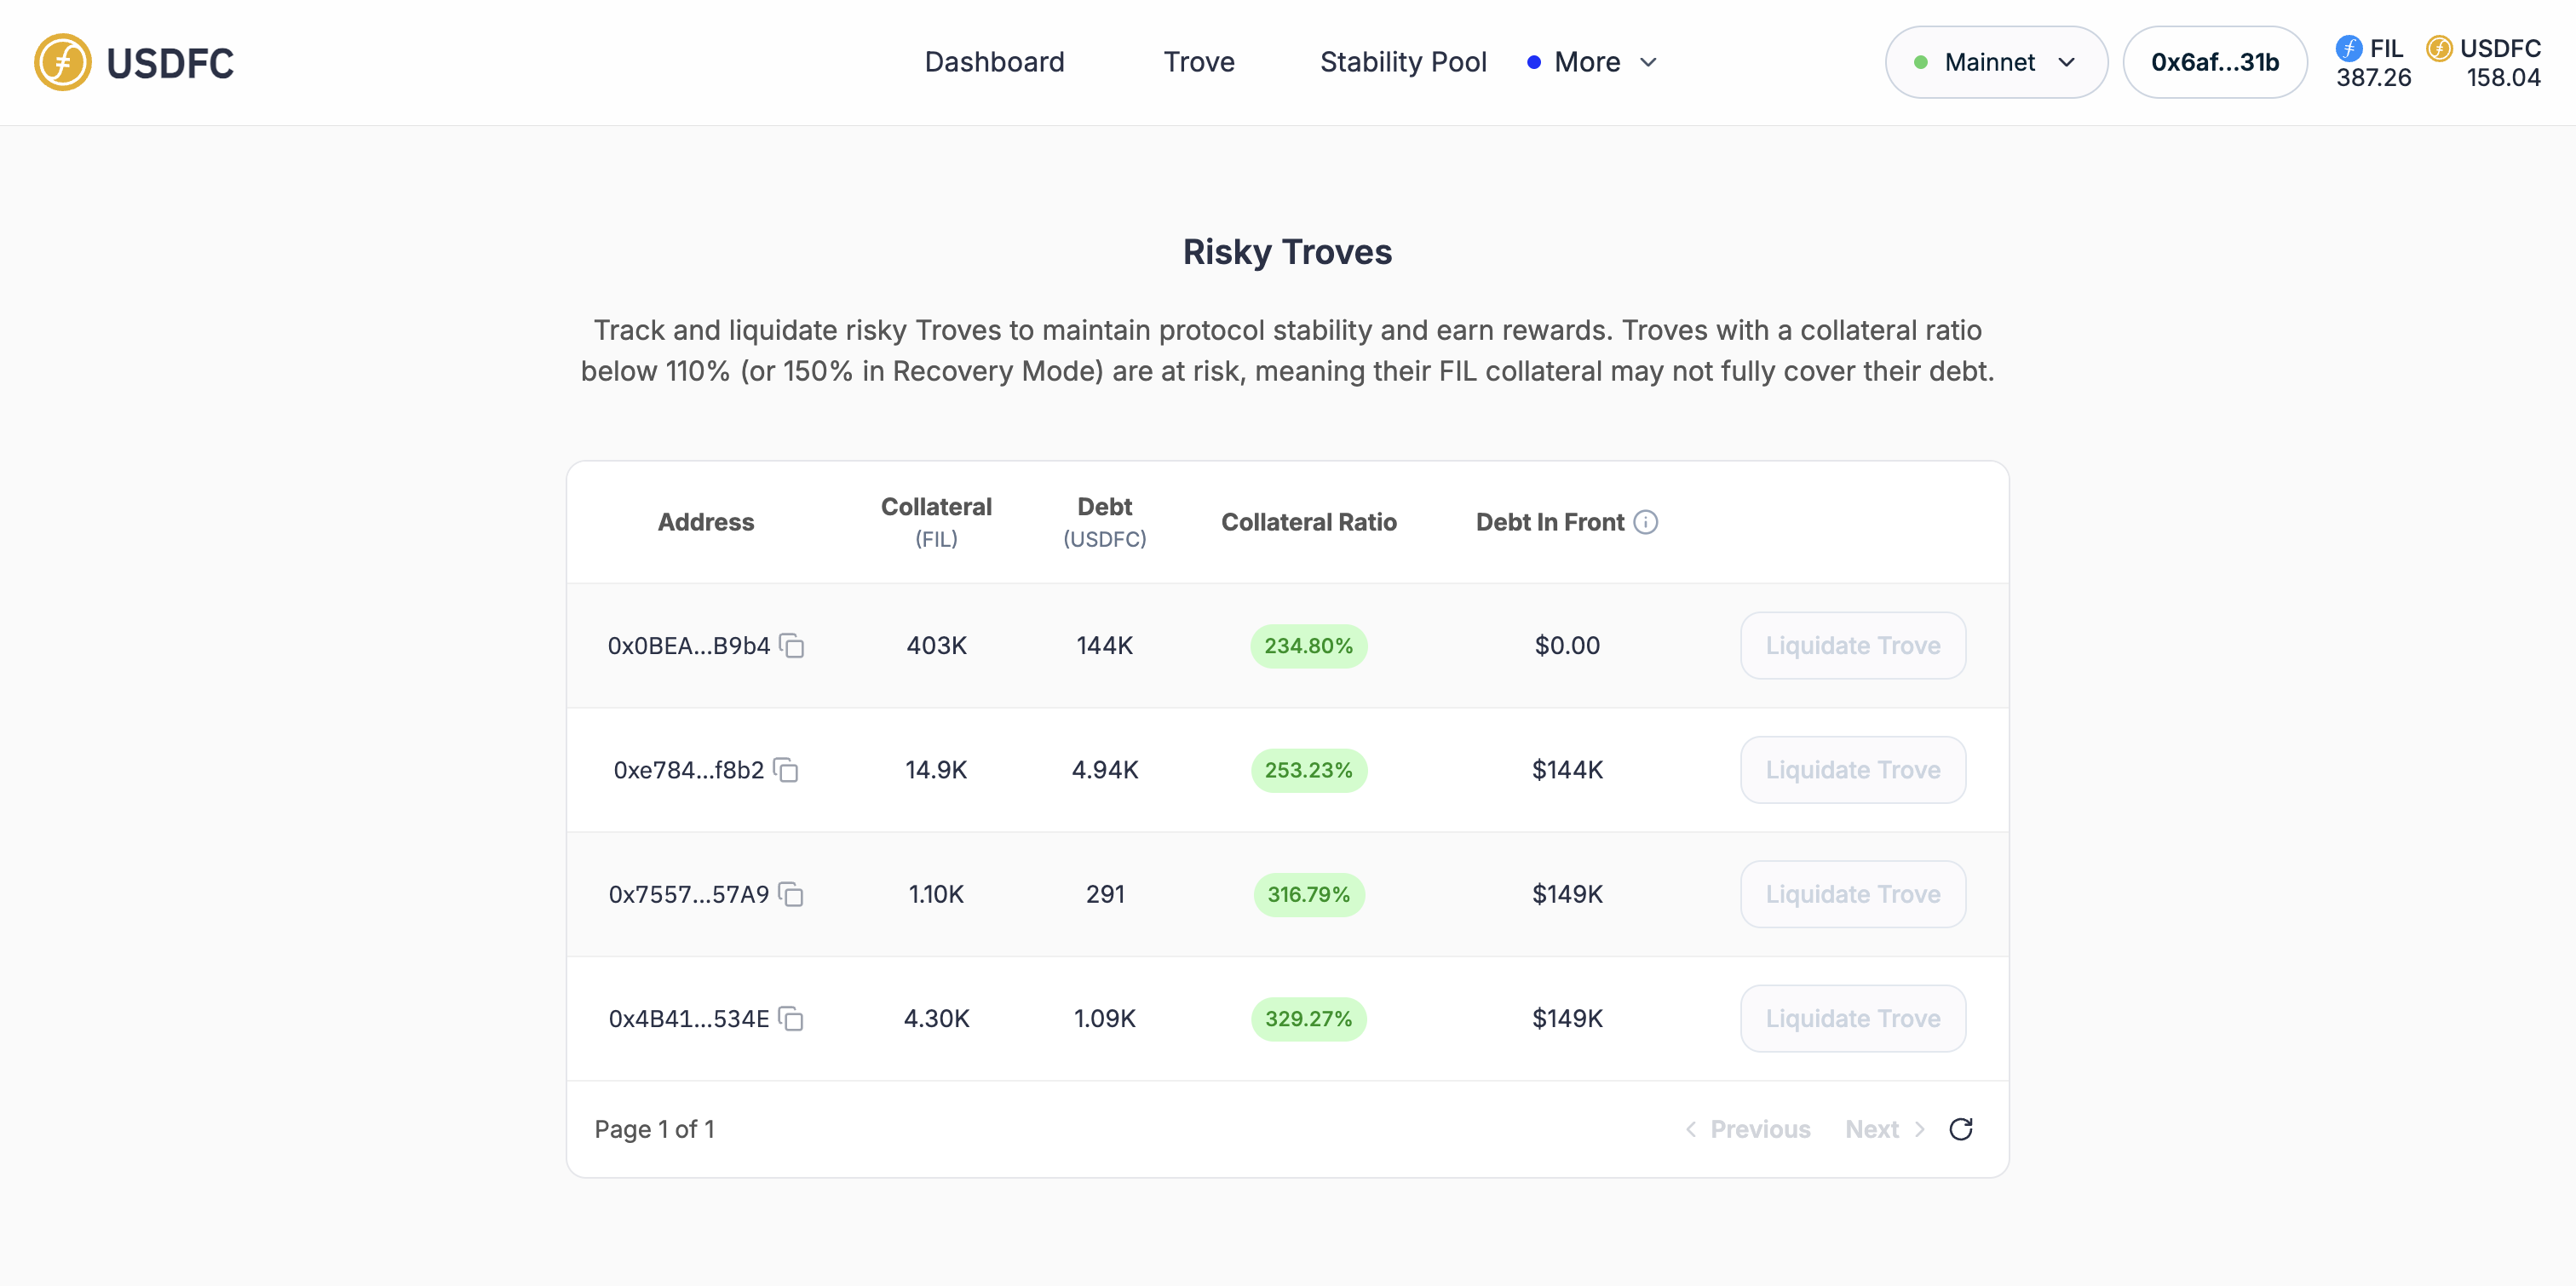Screen dimensions: 2576x1286
Task: Click the USDFC logo icon
Action: click(62, 62)
